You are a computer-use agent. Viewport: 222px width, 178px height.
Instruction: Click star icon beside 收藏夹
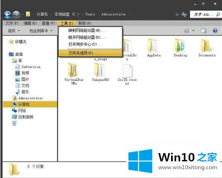(x=11, y=42)
